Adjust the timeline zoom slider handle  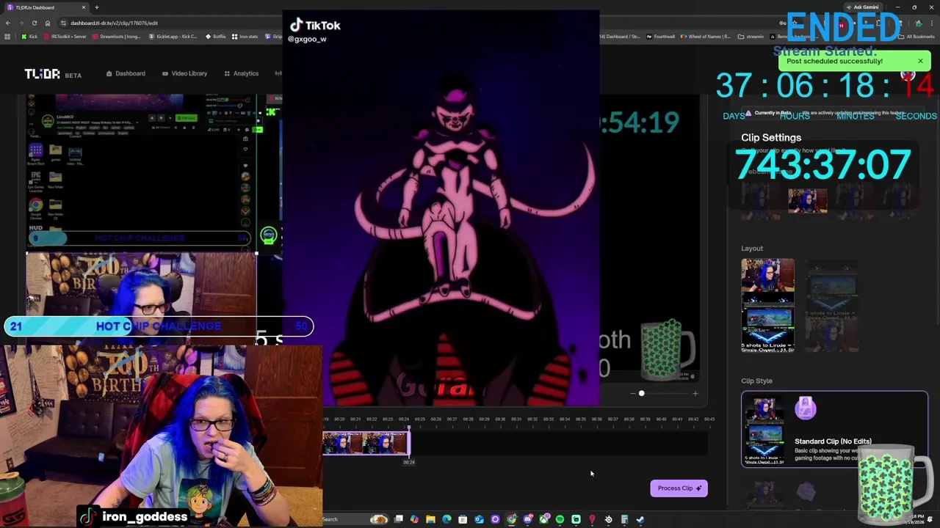tap(641, 394)
